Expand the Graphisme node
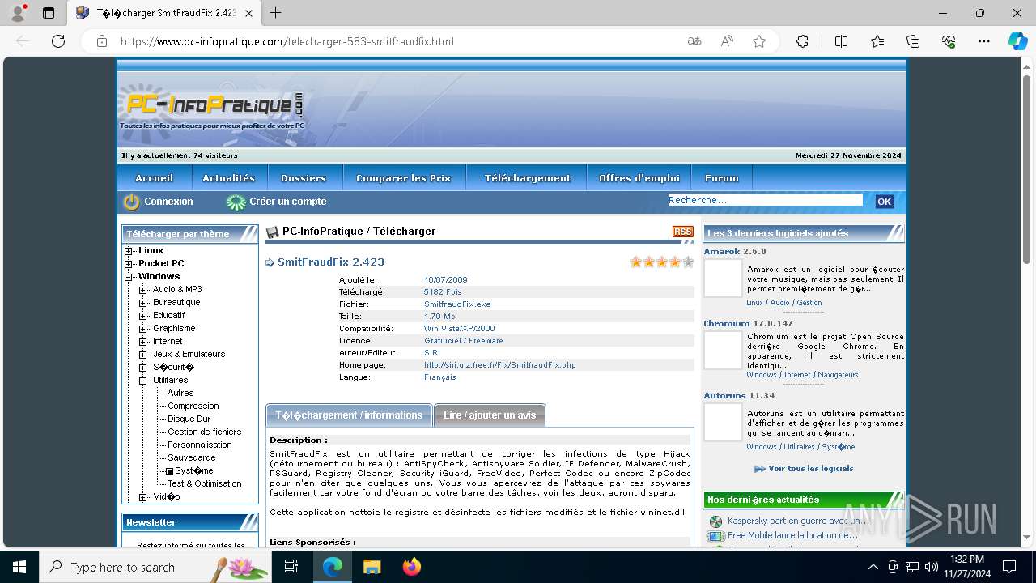 143,329
